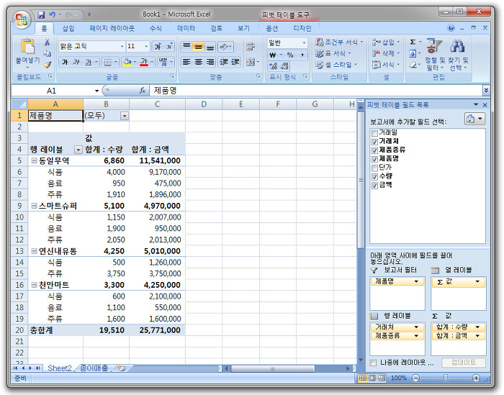Click into the formula bar
The height and width of the screenshot is (395, 504).
(x=316, y=91)
